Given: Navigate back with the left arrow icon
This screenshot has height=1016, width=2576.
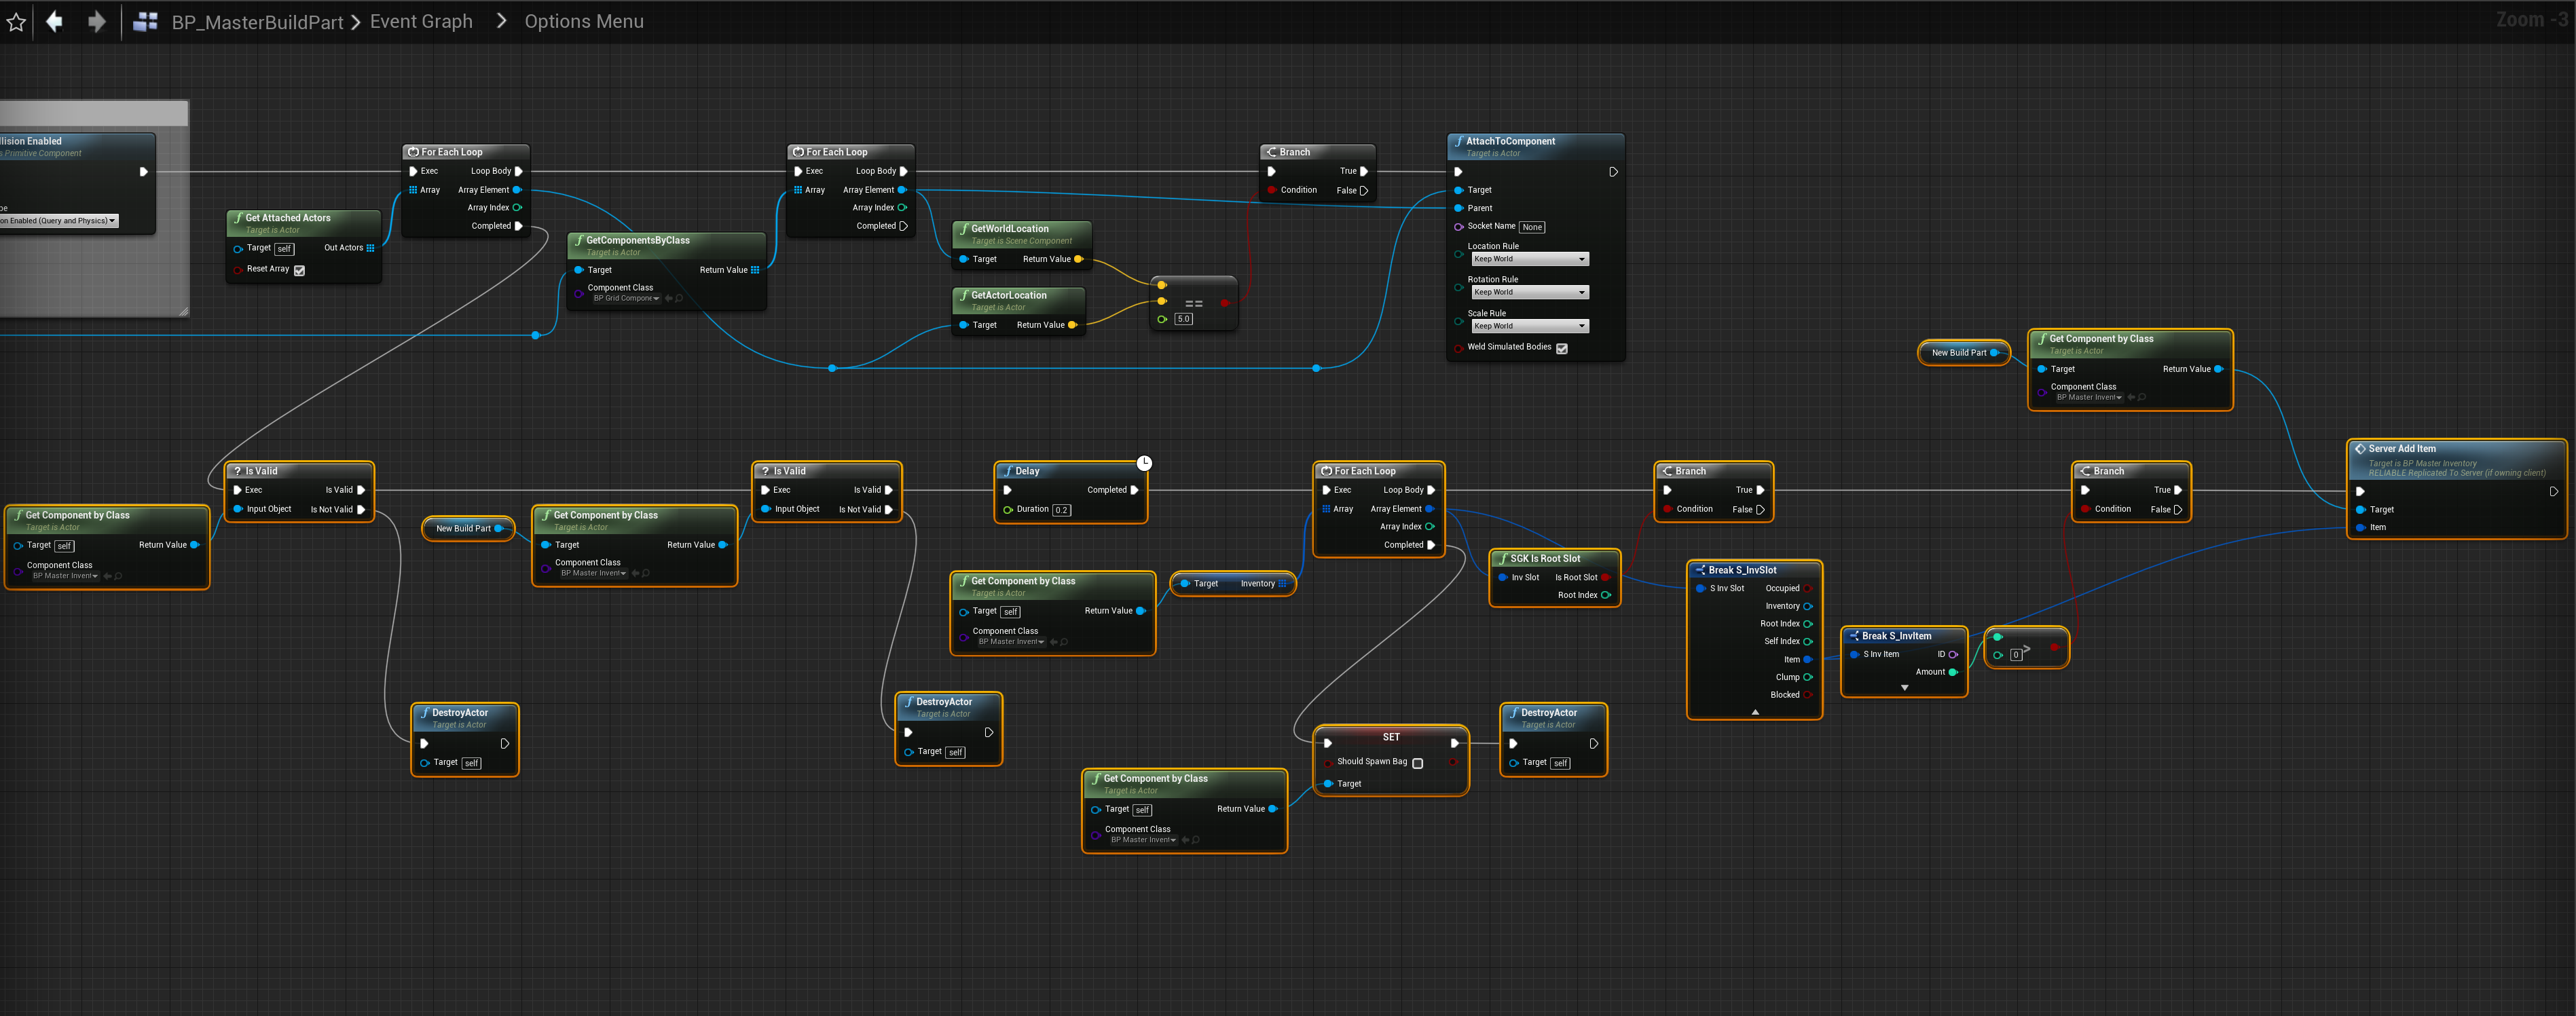Looking at the screenshot, I should click(x=55, y=22).
